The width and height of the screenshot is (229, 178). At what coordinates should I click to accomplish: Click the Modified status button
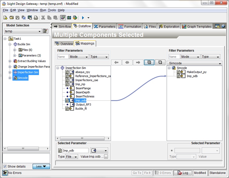coord(200,173)
